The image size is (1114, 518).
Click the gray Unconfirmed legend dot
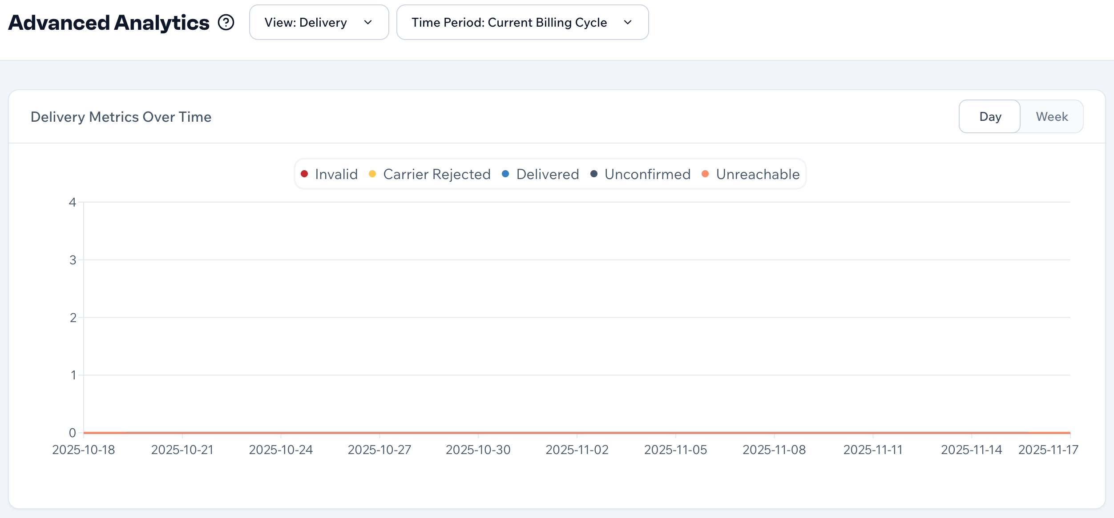tap(593, 174)
